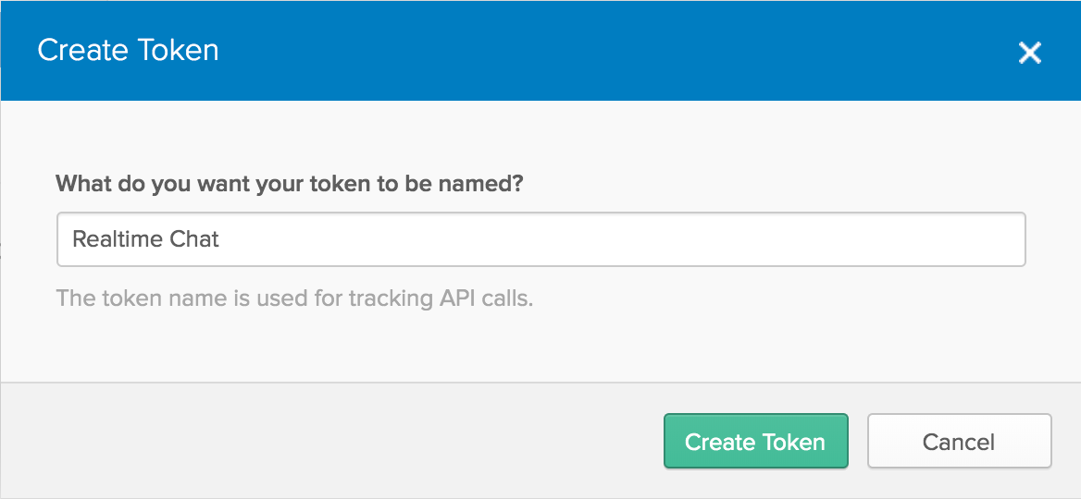
Task: Click the 'Realtime Chat' text in the field
Action: coord(145,239)
